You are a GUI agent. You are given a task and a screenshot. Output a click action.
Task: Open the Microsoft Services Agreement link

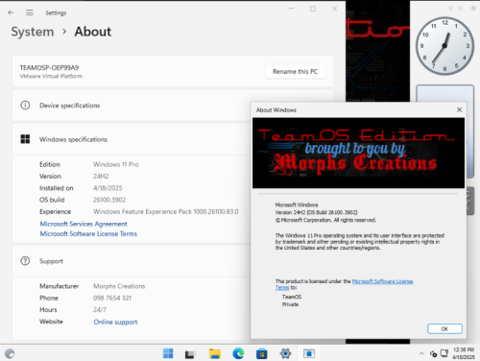(84, 224)
